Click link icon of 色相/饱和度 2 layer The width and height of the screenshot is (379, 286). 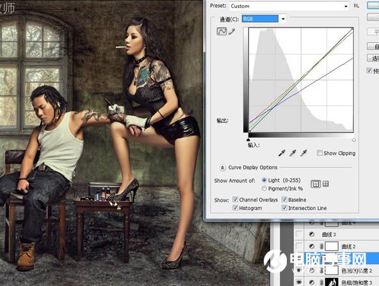(321, 271)
